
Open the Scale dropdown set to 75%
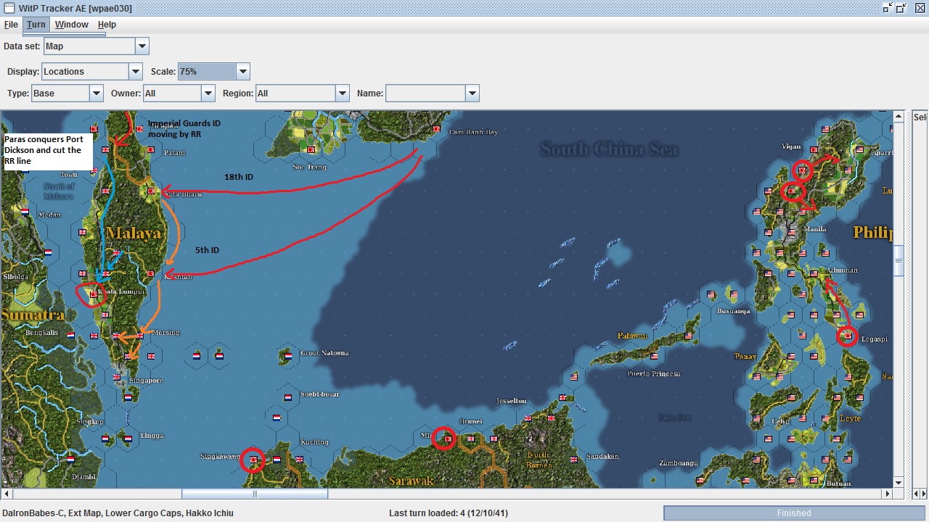coord(243,72)
